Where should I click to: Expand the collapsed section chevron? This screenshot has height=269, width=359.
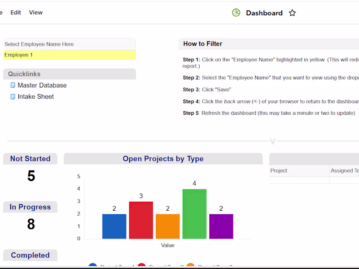click(272, 141)
